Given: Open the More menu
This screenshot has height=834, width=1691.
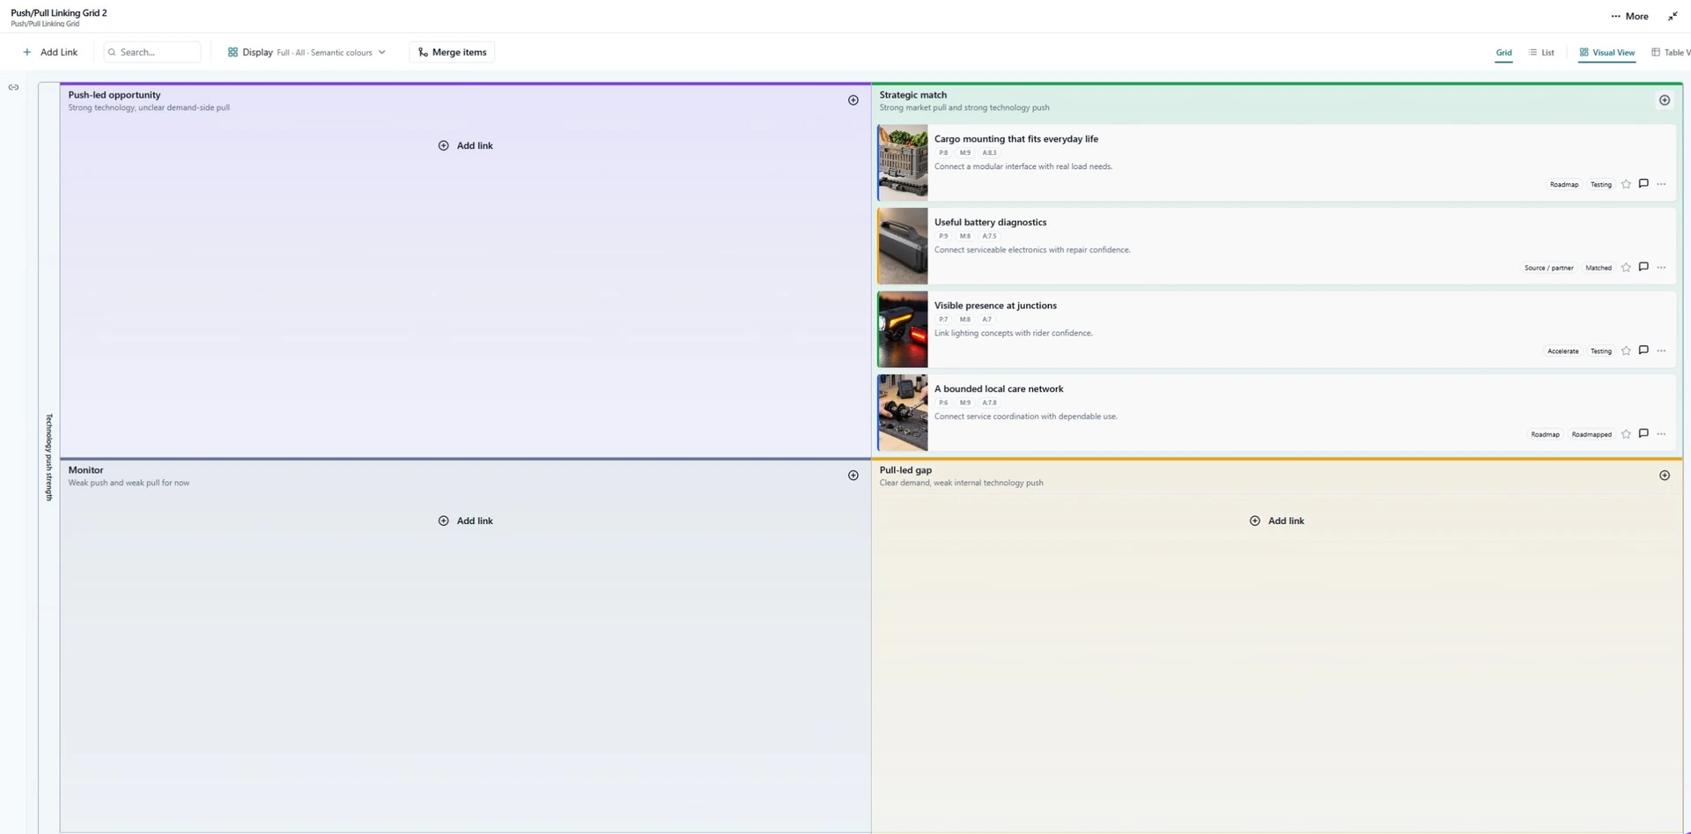Looking at the screenshot, I should [x=1629, y=16].
